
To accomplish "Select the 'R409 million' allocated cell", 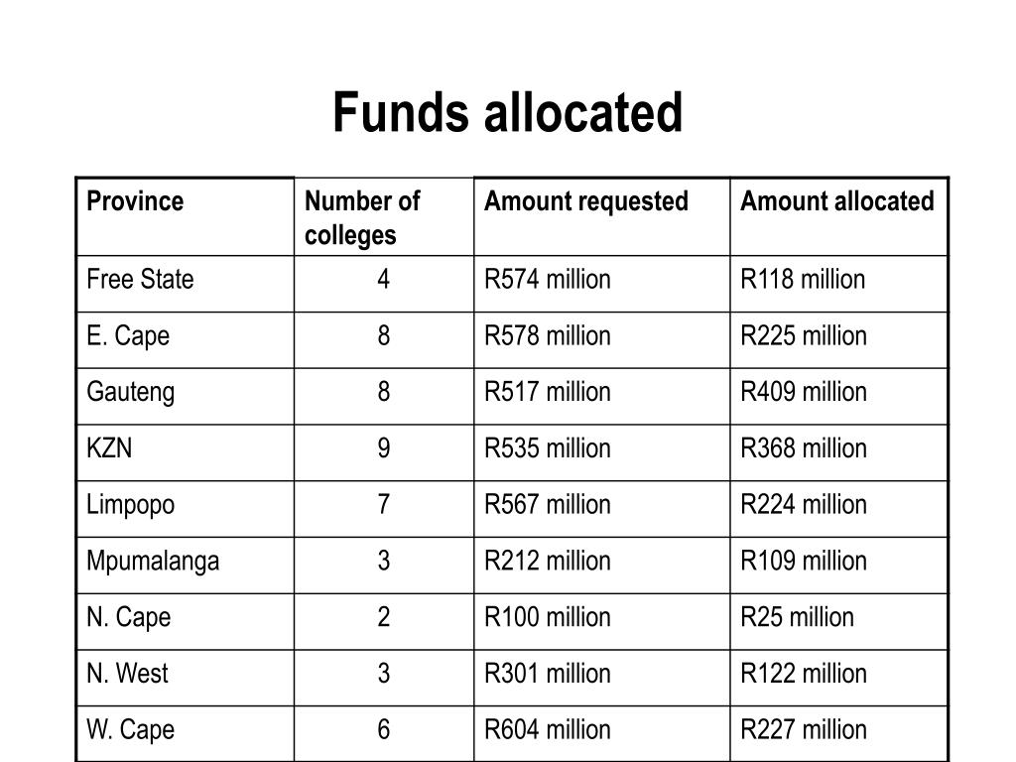I will click(x=839, y=397).
